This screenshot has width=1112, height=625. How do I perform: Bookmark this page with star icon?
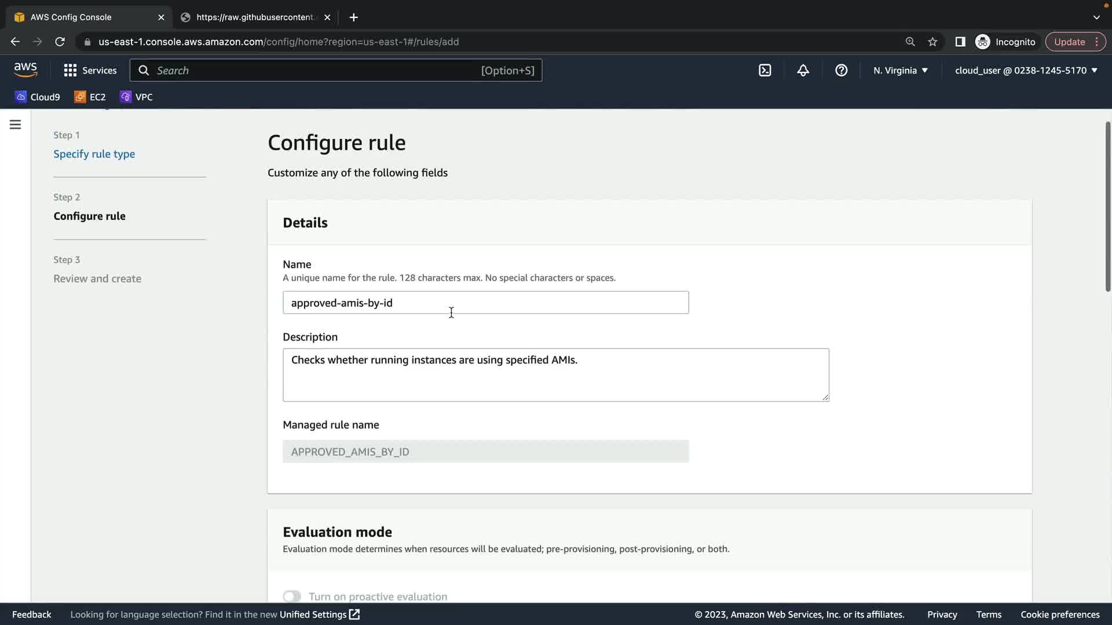[x=932, y=42]
